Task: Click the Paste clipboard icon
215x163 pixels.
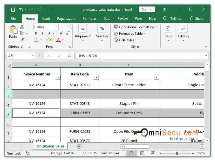Action: pyautogui.click(x=13, y=29)
